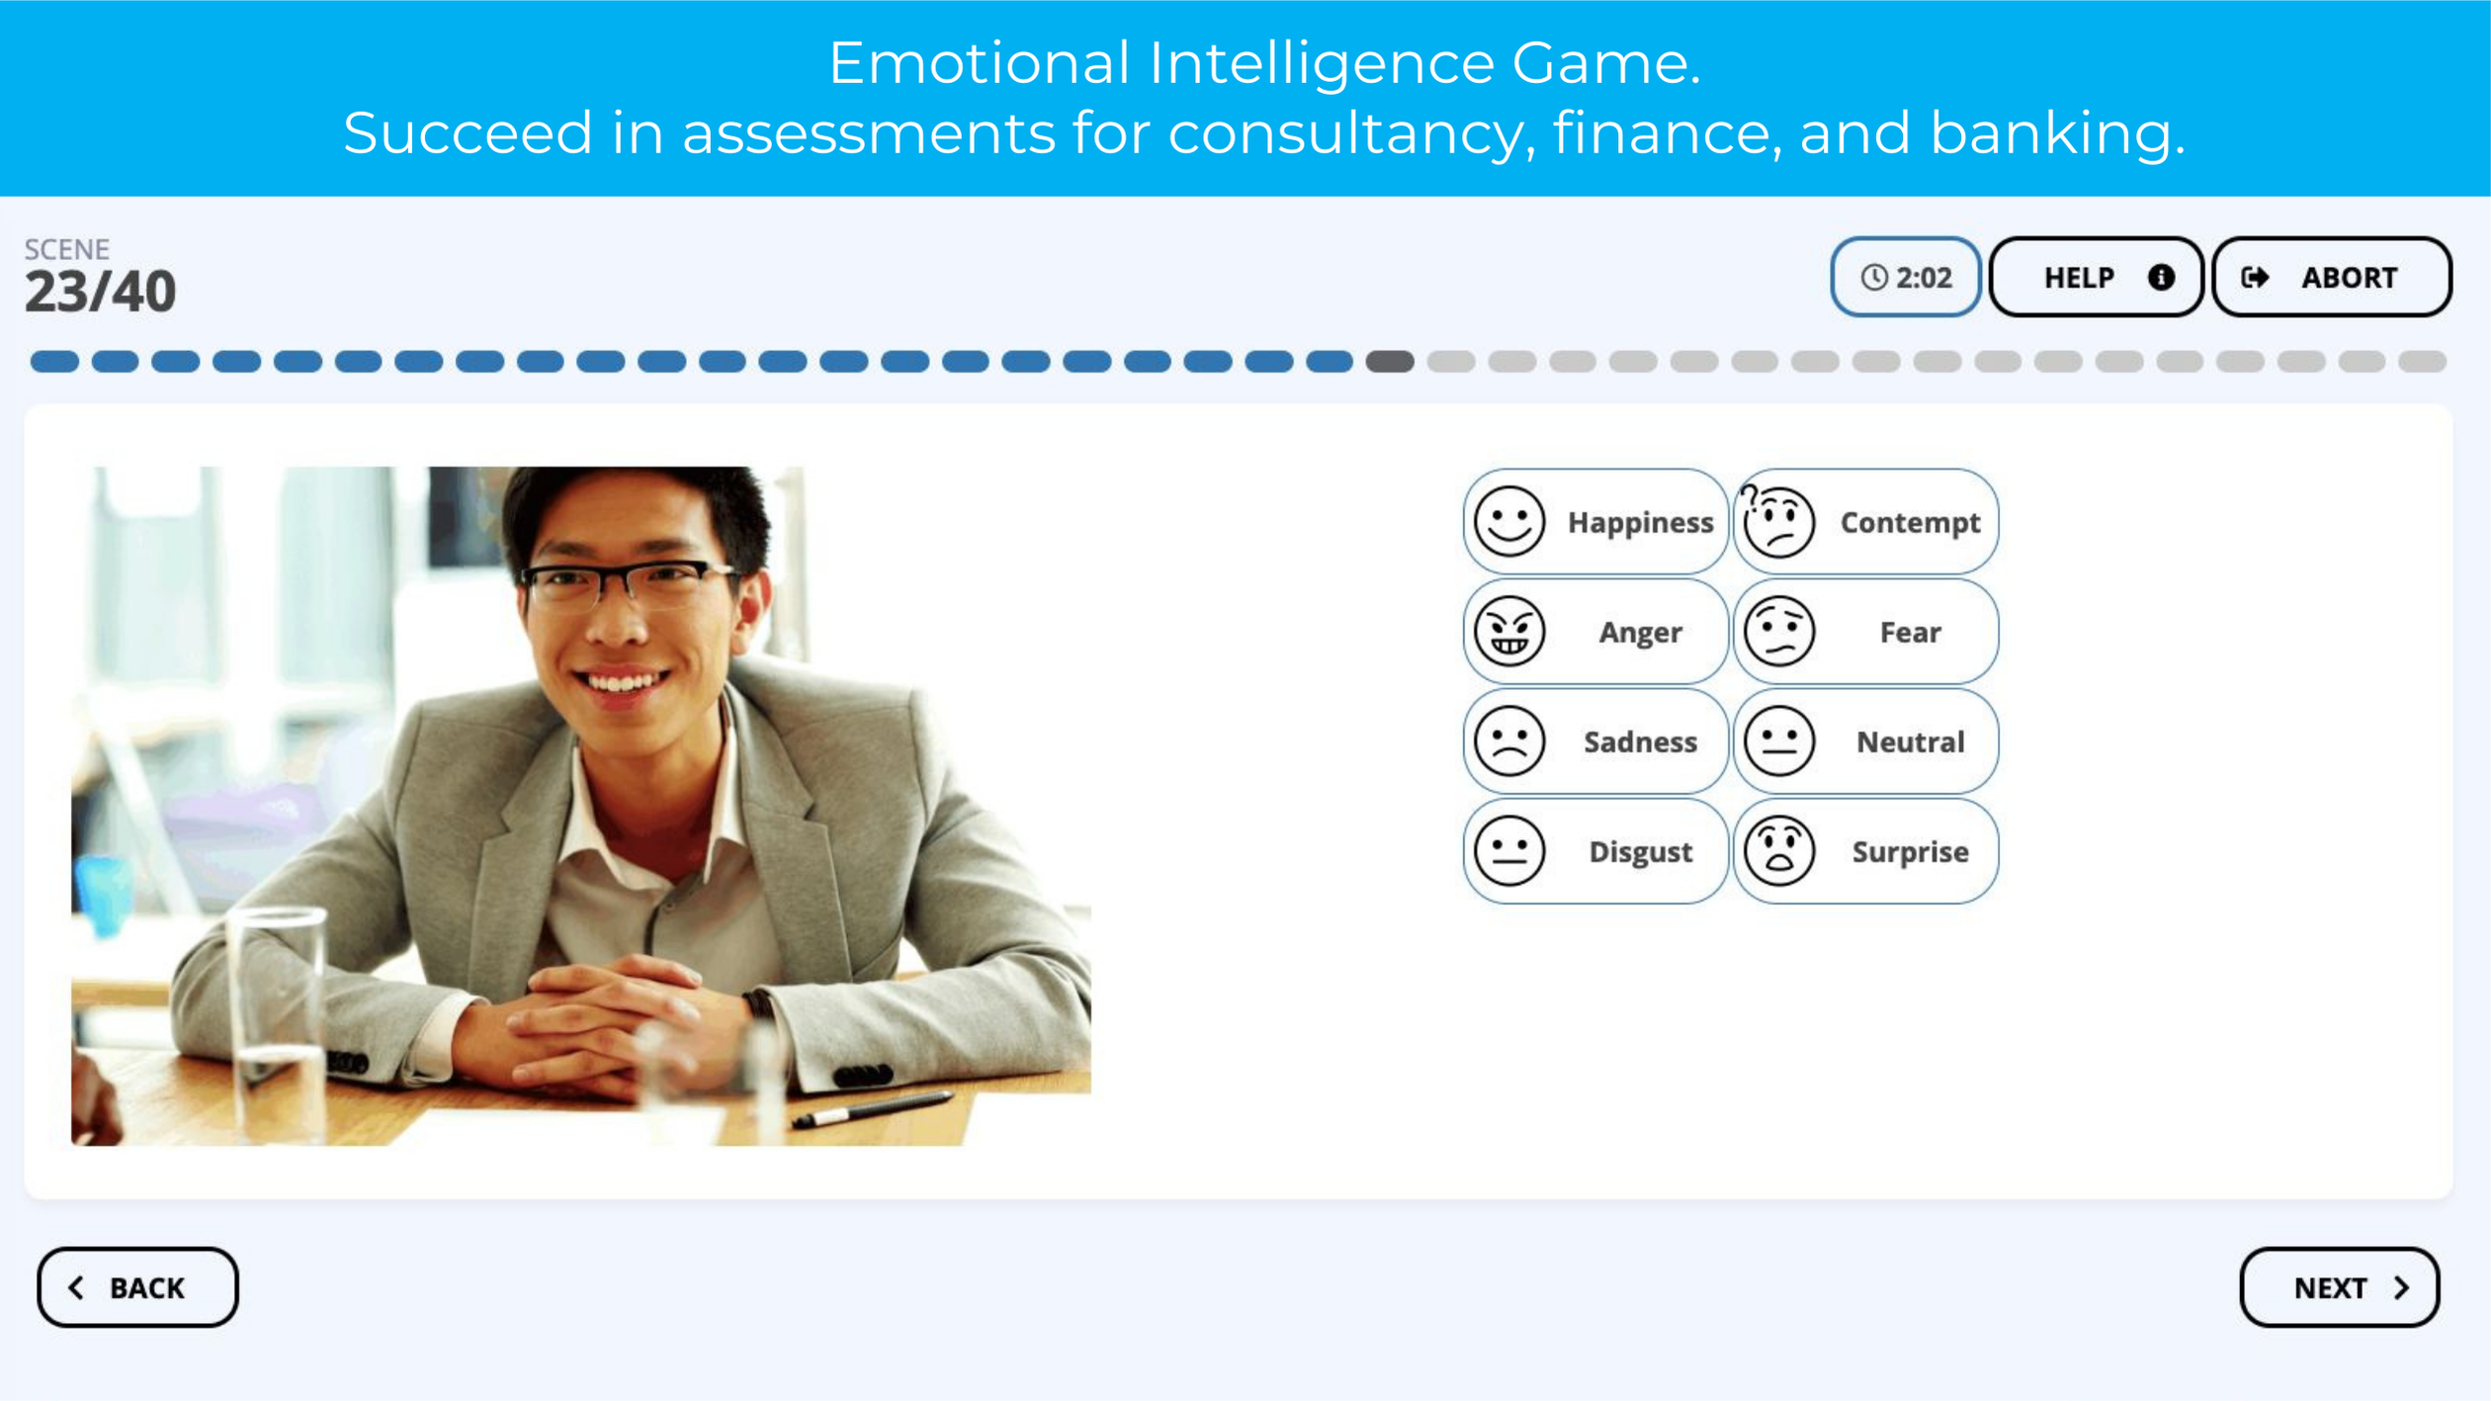Select the Surprise emotion icon
This screenshot has height=1401, width=2491.
(1781, 850)
